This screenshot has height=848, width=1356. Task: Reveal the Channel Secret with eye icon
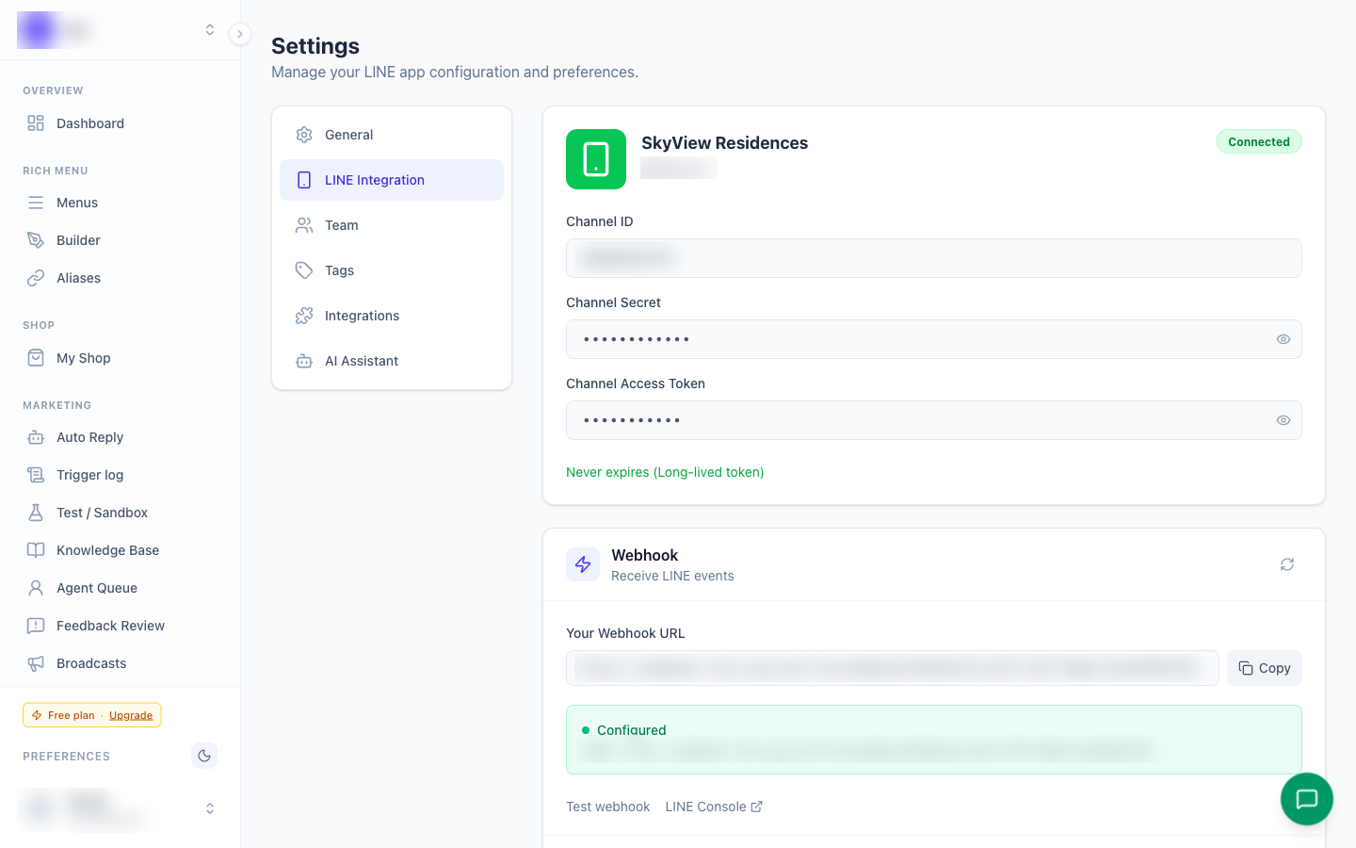[1283, 339]
